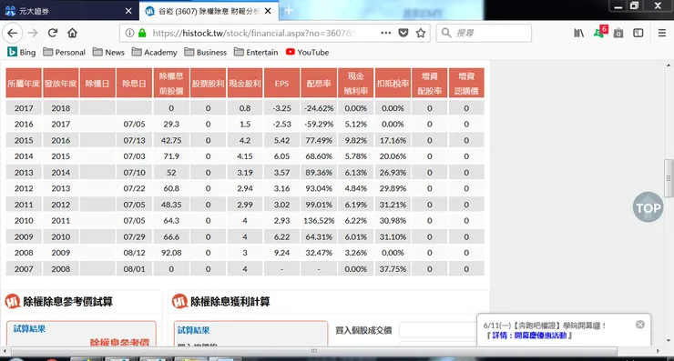Open the browser home page

(72, 33)
